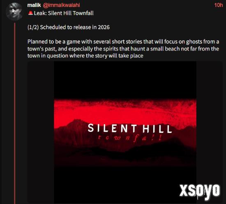Open the Silent Hill Townfall attached image
This screenshot has height=204, width=226.
pyautogui.click(x=125, y=132)
